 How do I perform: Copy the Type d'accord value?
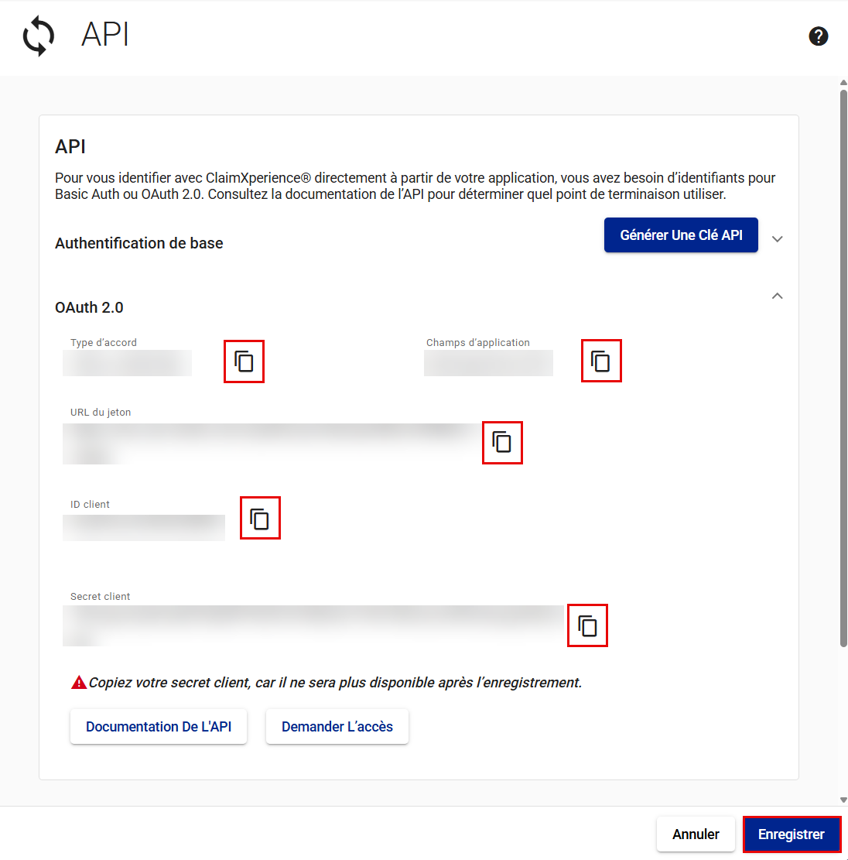pos(244,361)
